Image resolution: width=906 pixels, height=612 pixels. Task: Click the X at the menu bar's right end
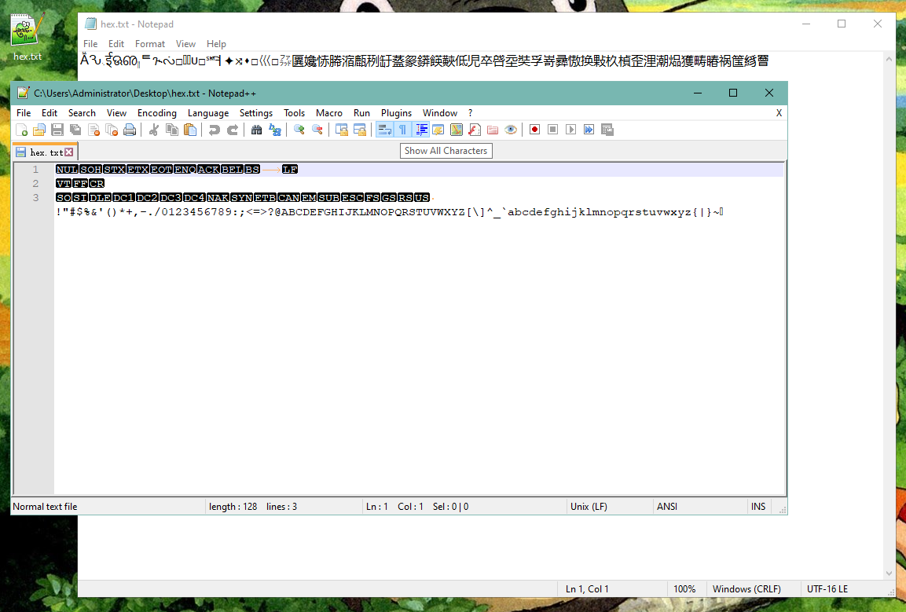coord(779,112)
